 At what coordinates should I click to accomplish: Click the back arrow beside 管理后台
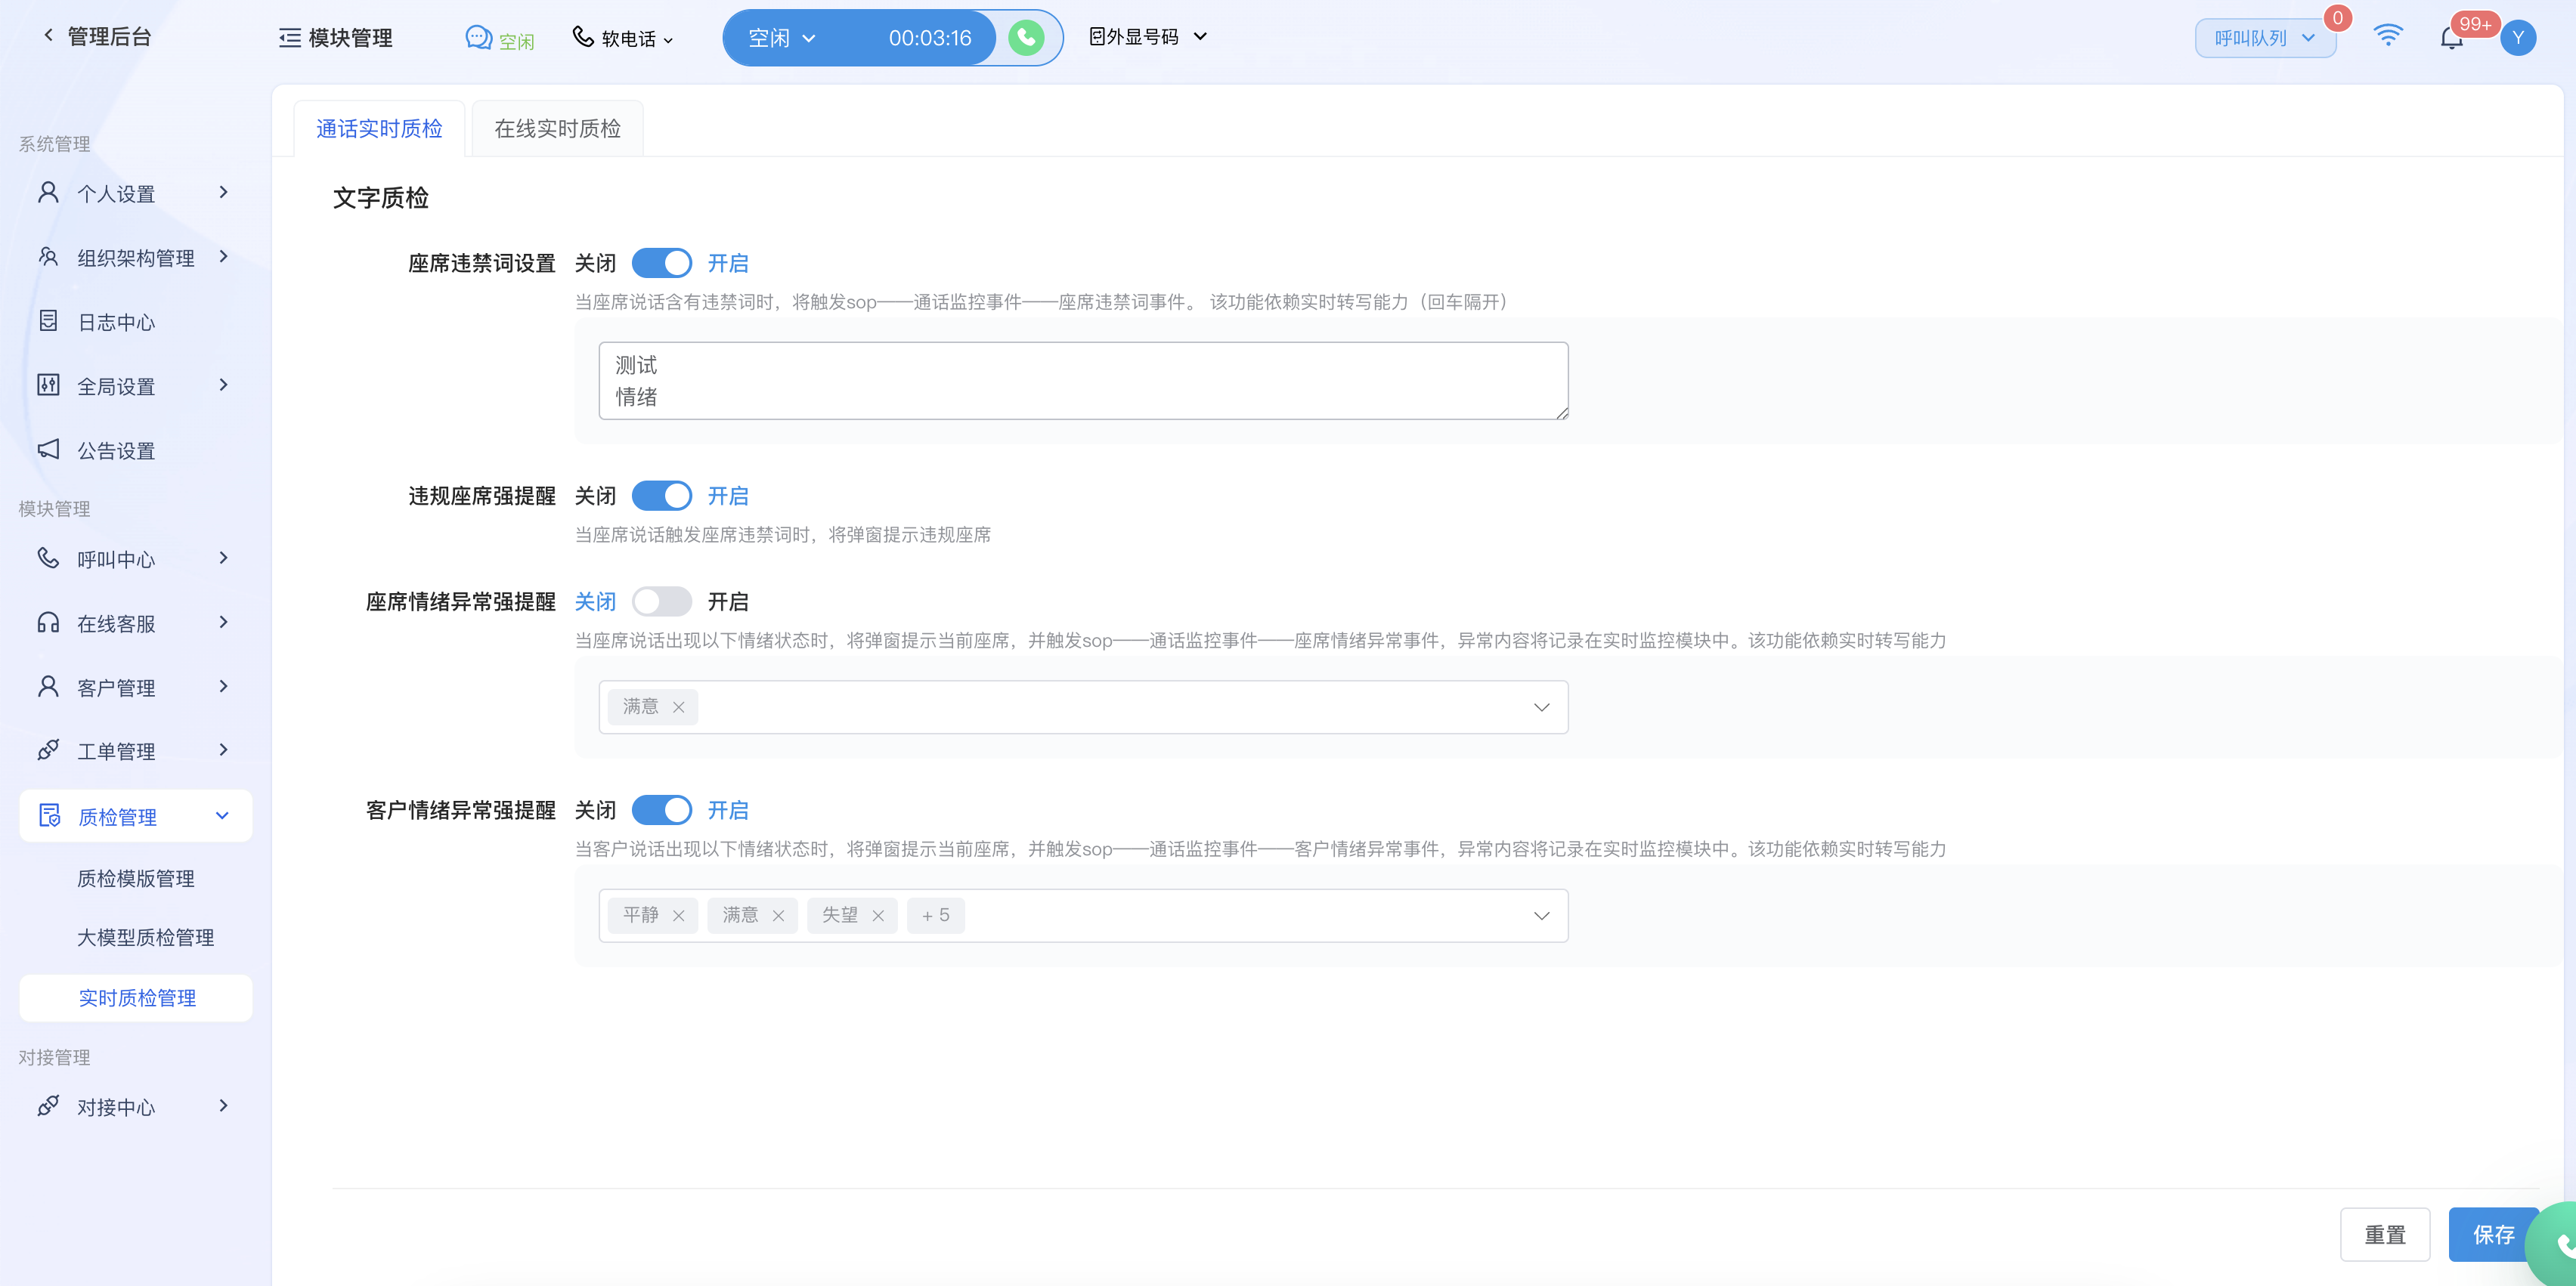tap(48, 36)
